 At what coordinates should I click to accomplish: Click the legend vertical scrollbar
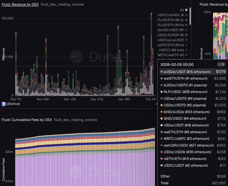[190, 16]
